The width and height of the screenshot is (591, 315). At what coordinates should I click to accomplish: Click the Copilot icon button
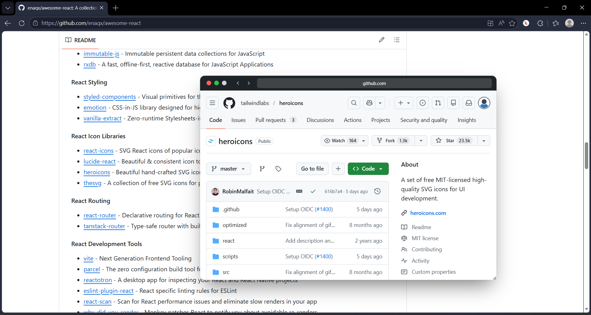click(x=369, y=103)
